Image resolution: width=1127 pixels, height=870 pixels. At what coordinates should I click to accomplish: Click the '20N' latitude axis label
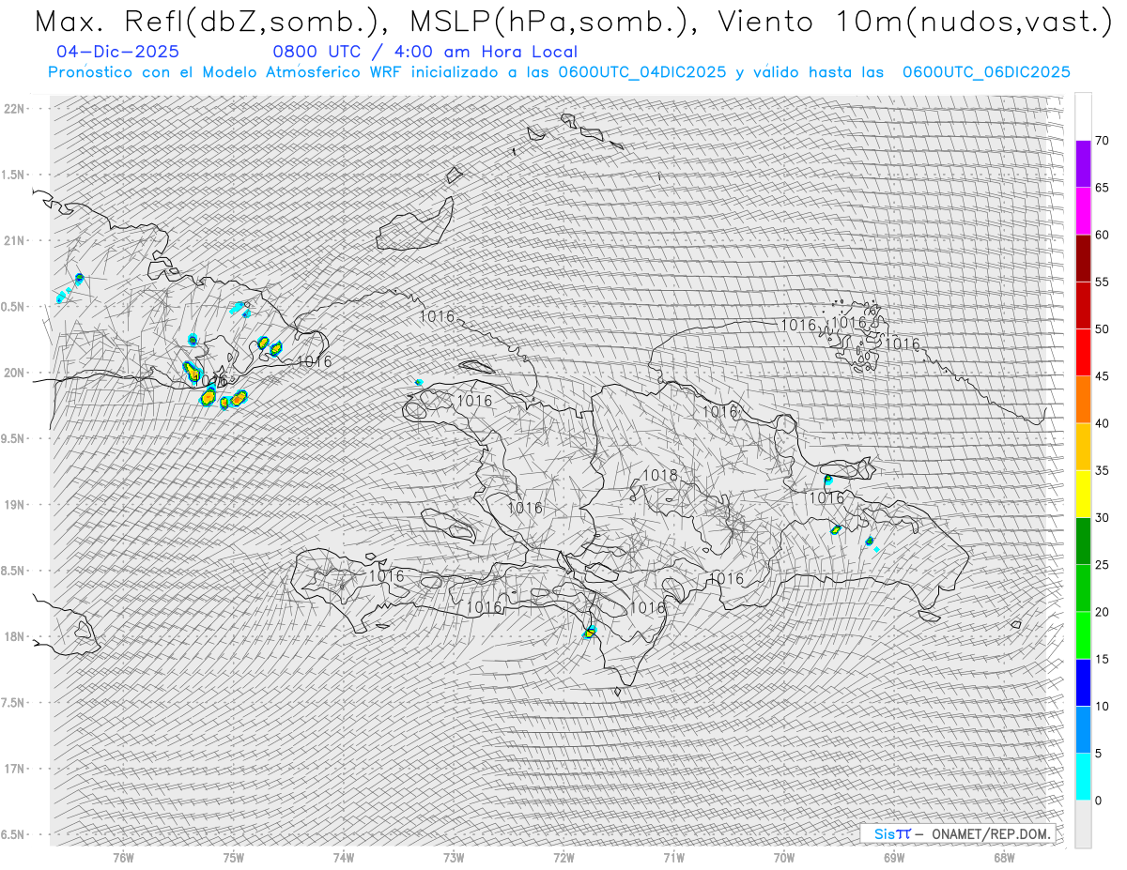click(x=13, y=373)
